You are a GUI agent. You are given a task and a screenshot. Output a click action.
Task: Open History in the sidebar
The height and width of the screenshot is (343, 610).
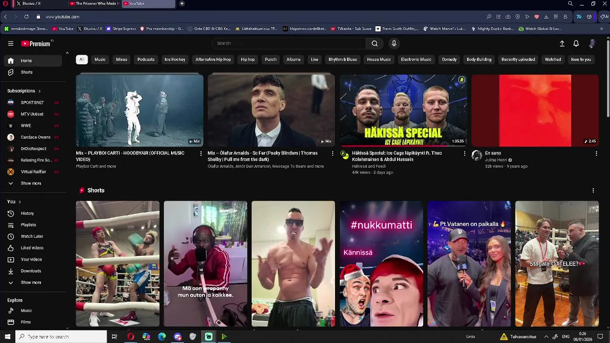(33, 213)
